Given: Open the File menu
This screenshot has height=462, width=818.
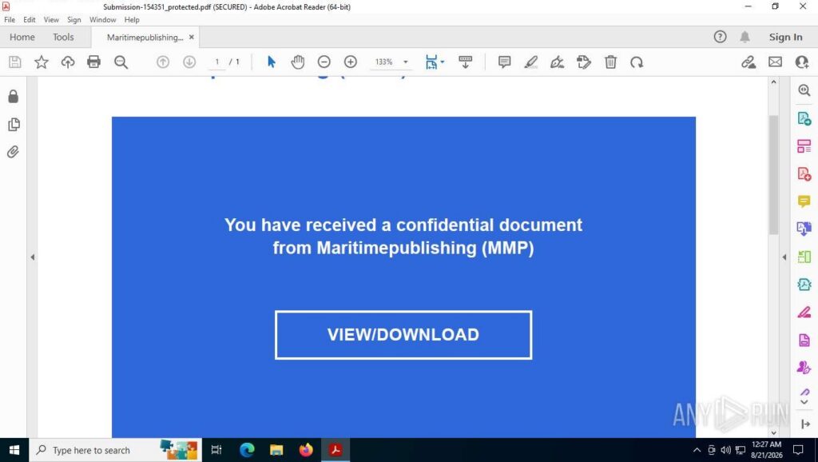Looking at the screenshot, I should click(x=10, y=20).
